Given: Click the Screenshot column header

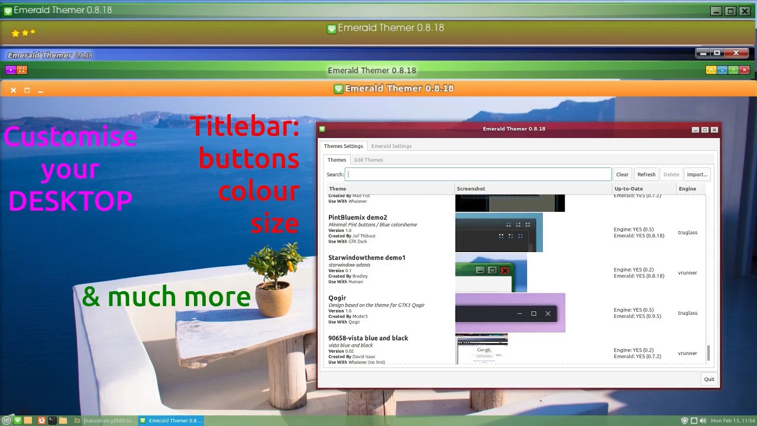Looking at the screenshot, I should (x=533, y=189).
